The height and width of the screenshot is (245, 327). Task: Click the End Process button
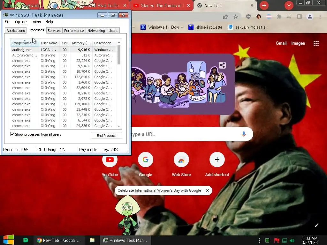(106, 136)
